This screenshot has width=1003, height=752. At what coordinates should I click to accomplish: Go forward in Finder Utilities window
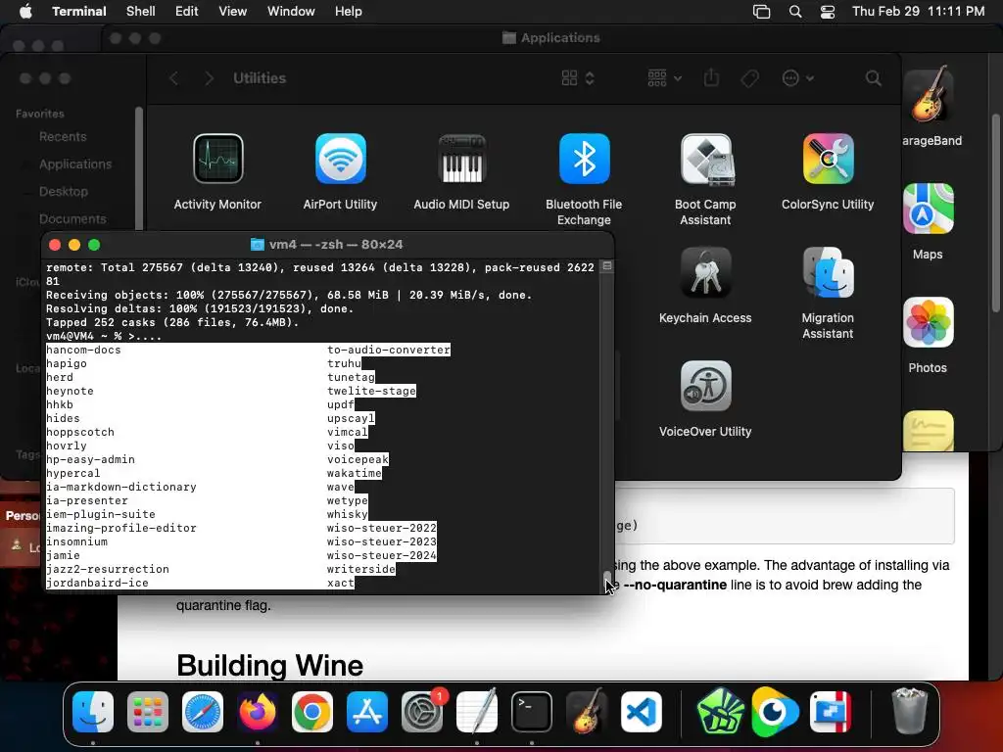tap(209, 78)
